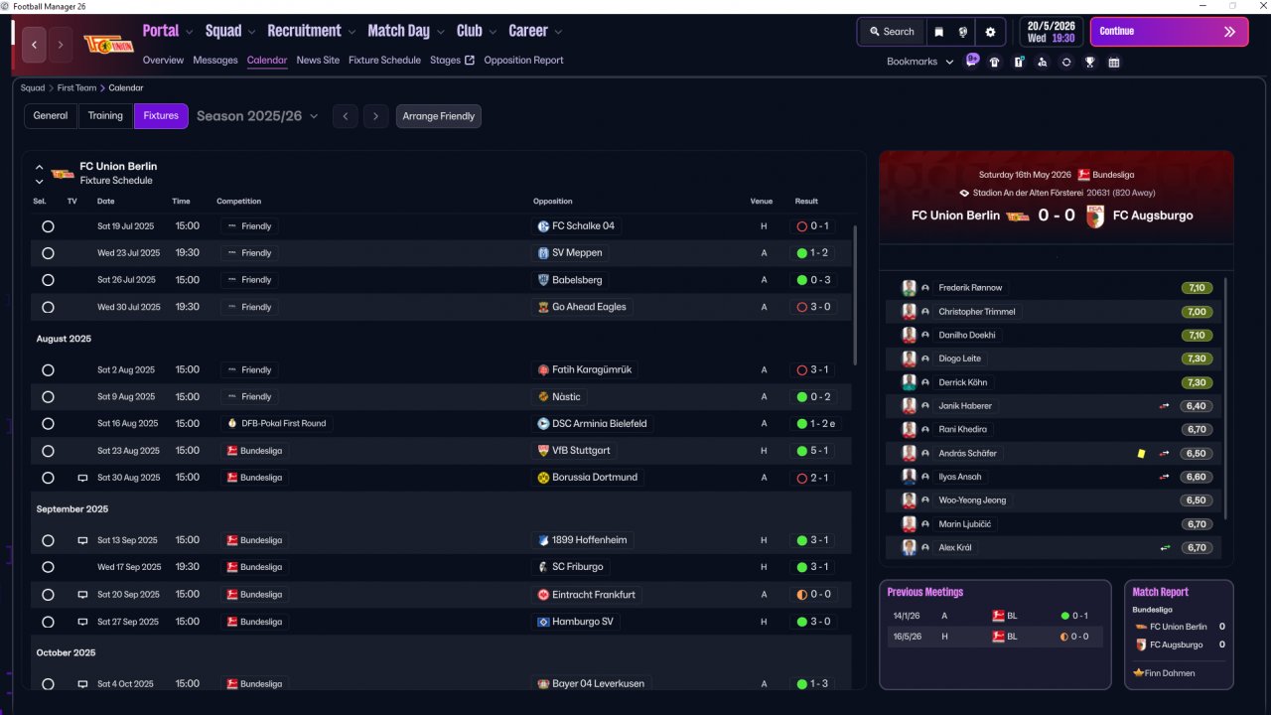Image resolution: width=1271 pixels, height=715 pixels.
Task: Switch to the Training calendar view
Action: coord(105,116)
